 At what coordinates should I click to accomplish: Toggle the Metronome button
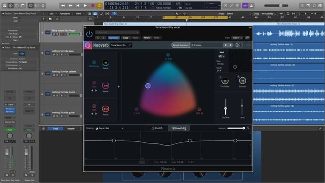pyautogui.click(x=251, y=6)
